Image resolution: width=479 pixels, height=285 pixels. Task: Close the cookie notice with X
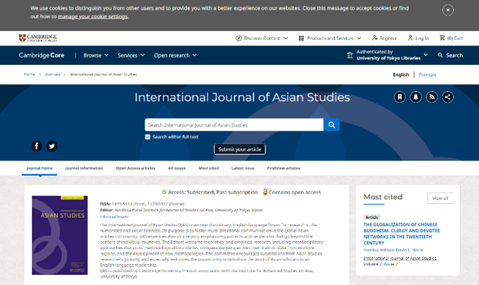coord(448,10)
